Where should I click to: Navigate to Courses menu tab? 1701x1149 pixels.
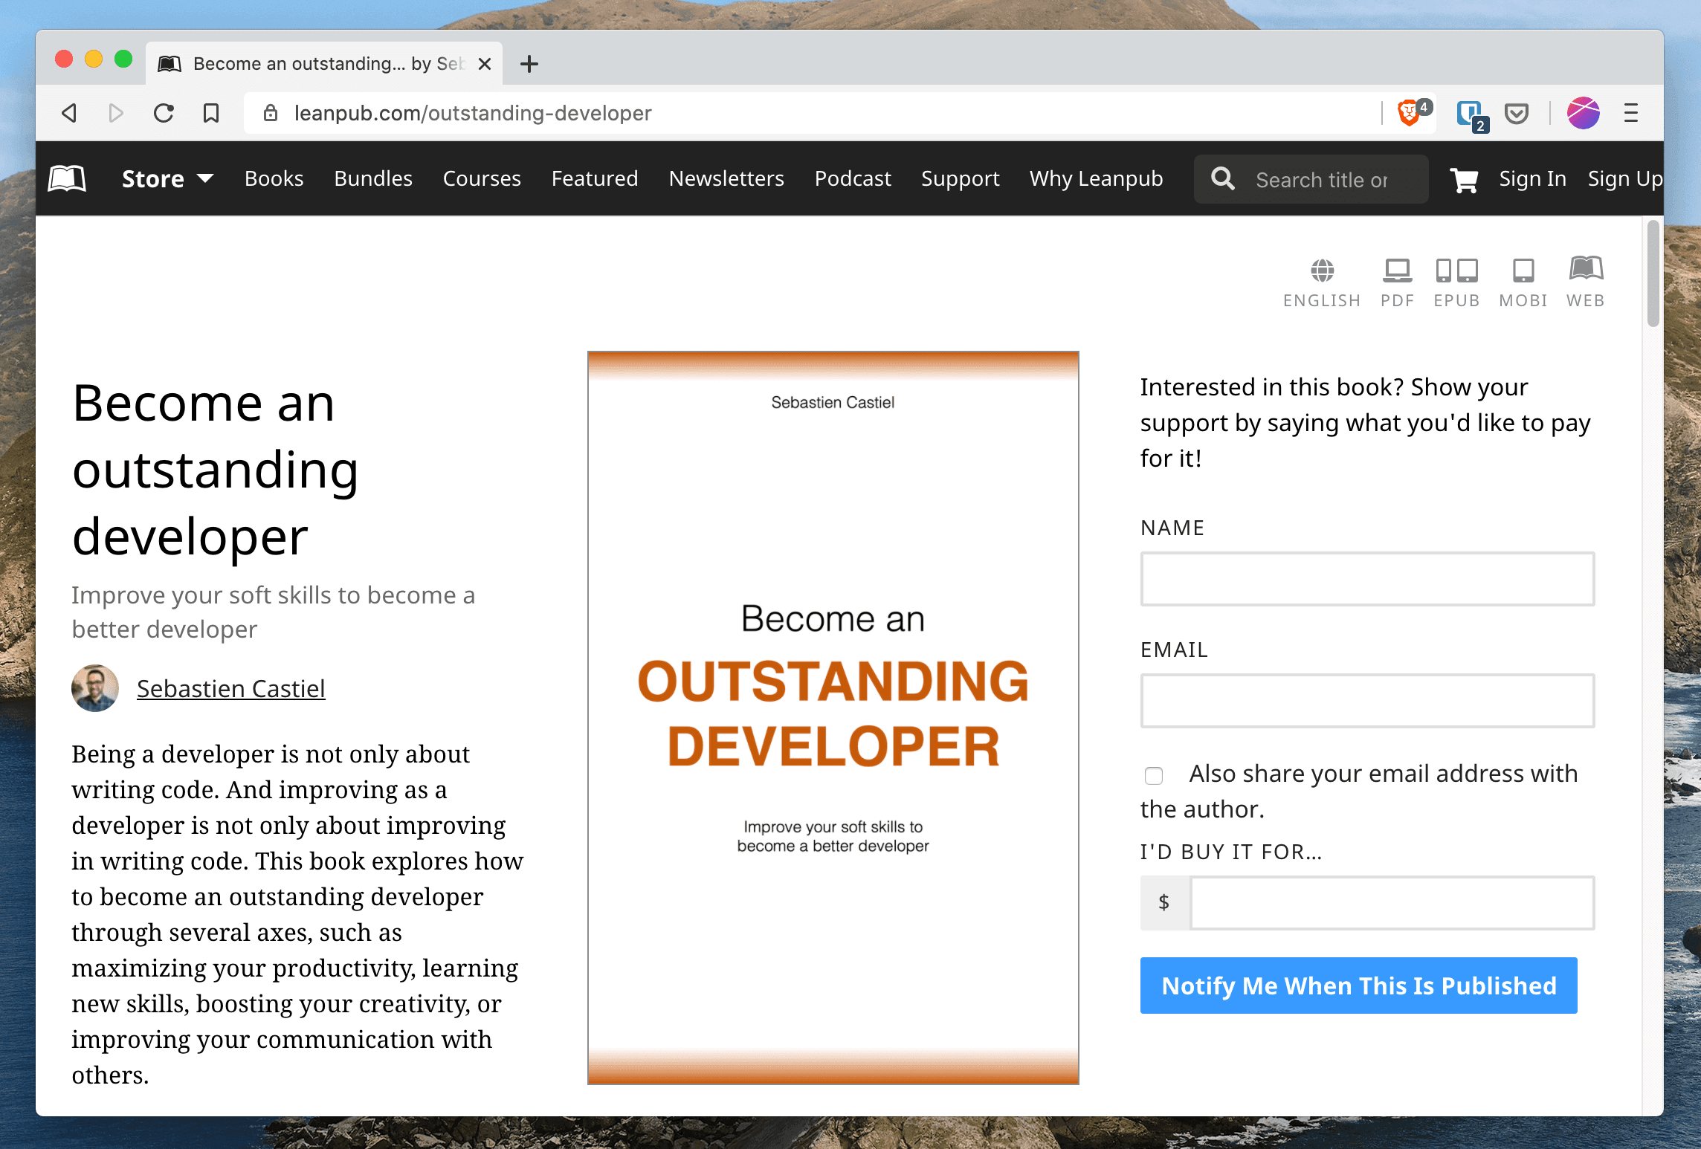[482, 178]
